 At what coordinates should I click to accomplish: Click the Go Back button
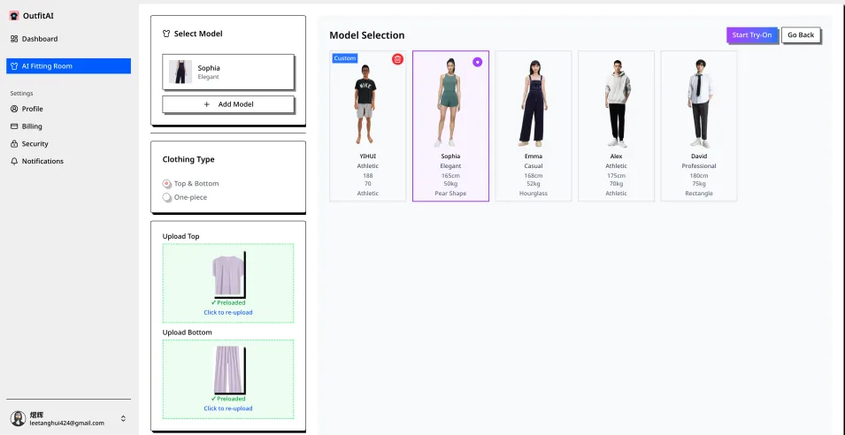coord(801,35)
